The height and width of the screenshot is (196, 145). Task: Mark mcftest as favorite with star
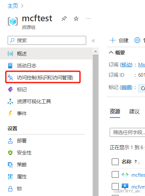[x=76, y=19]
